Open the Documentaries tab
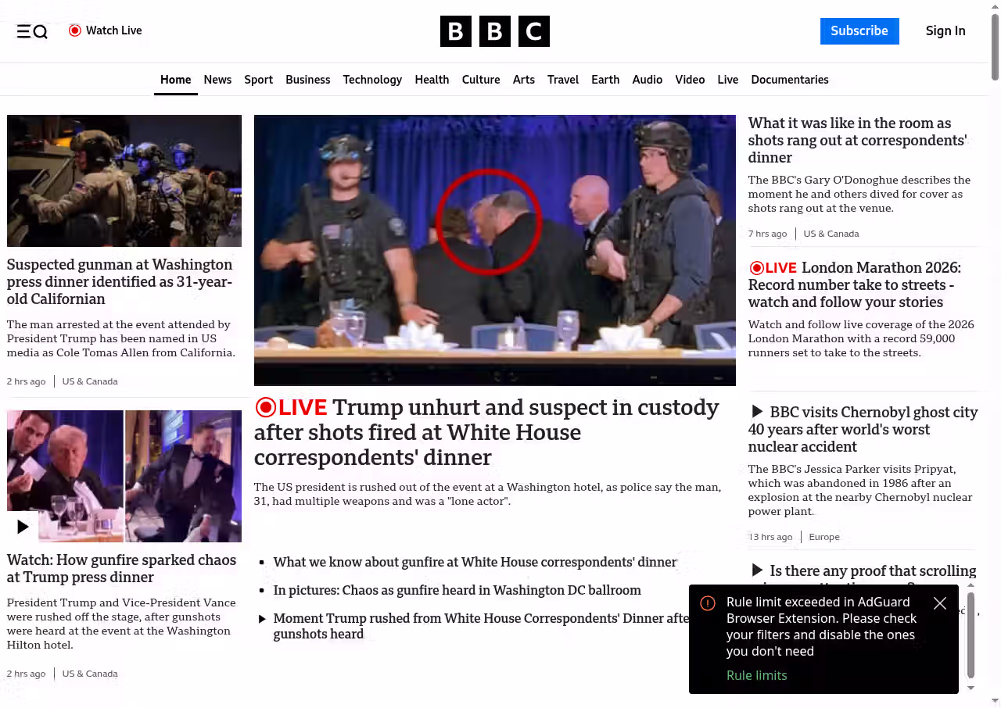Image resolution: width=1001 pixels, height=708 pixels. (x=789, y=80)
